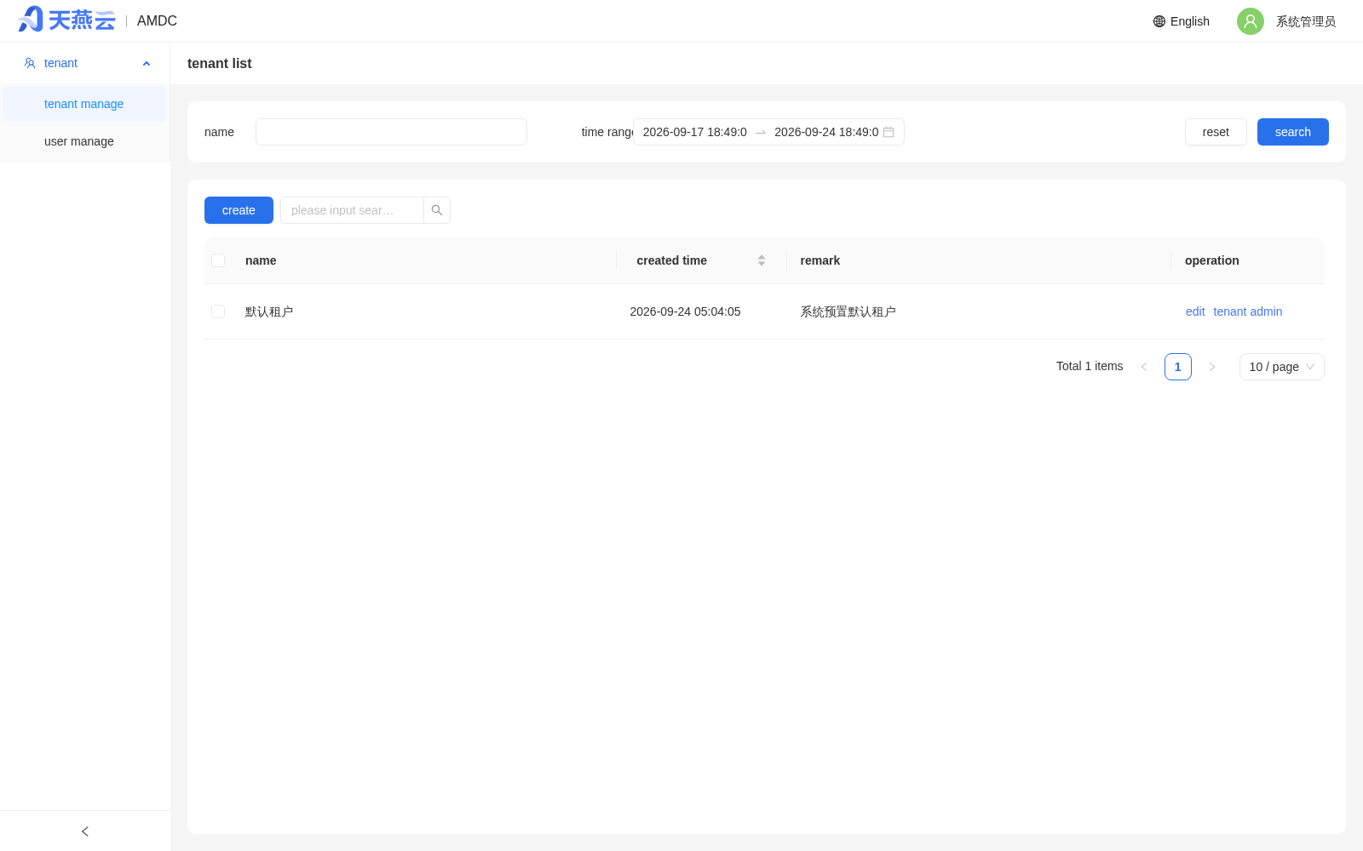Viewport: 1363px width, 851px height.
Task: Click the create button
Action: coord(239,210)
